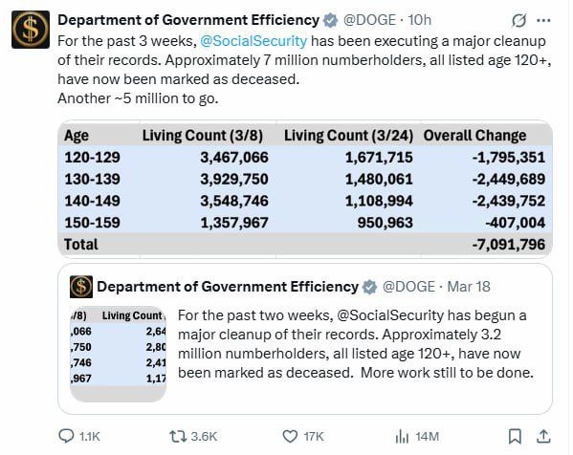This screenshot has height=455, width=573.
Task: Open the more options ellipsis menu
Action: [x=543, y=20]
